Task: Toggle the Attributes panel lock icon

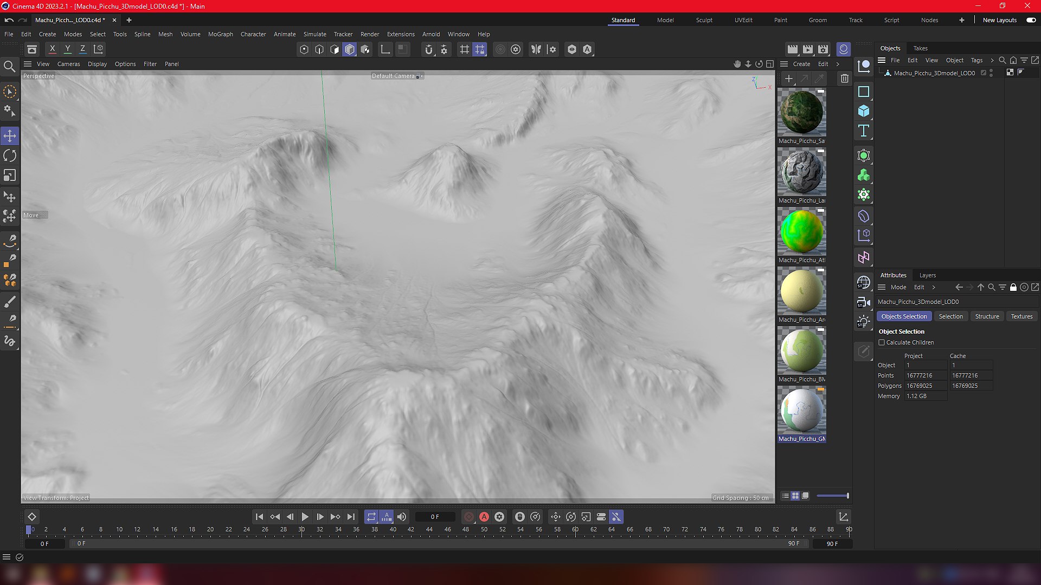Action: point(1013,287)
